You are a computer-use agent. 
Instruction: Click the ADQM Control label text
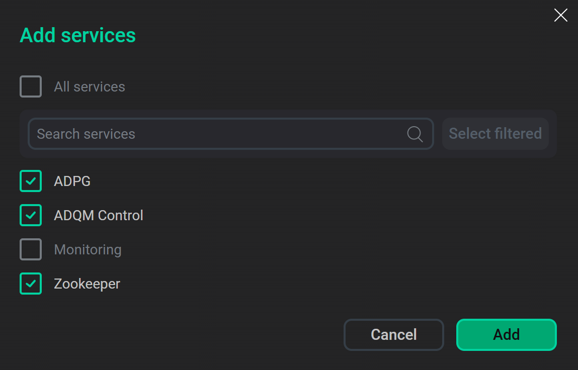[99, 215]
